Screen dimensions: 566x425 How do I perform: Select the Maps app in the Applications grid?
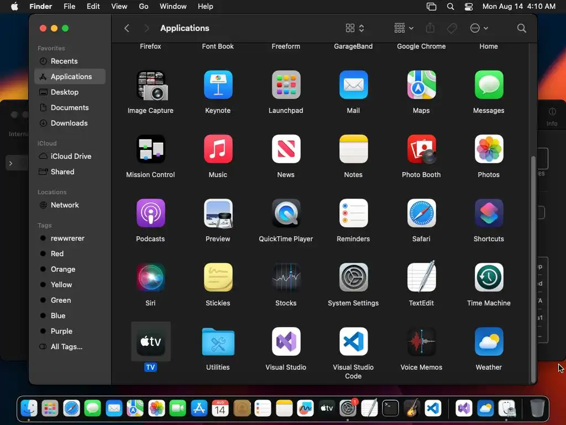[421, 85]
